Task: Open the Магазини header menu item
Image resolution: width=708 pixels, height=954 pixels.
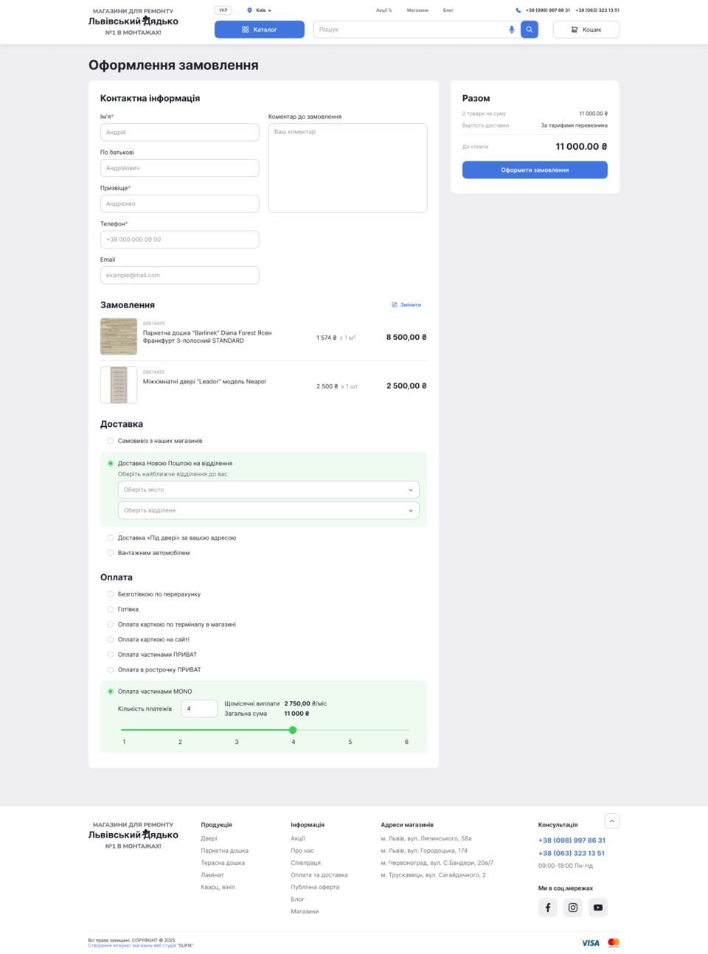Action: coord(417,10)
